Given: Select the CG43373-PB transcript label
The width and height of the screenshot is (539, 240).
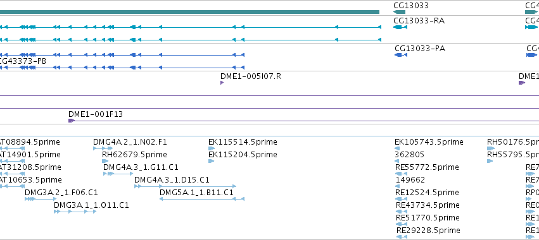Looking at the screenshot, I should click(23, 61).
